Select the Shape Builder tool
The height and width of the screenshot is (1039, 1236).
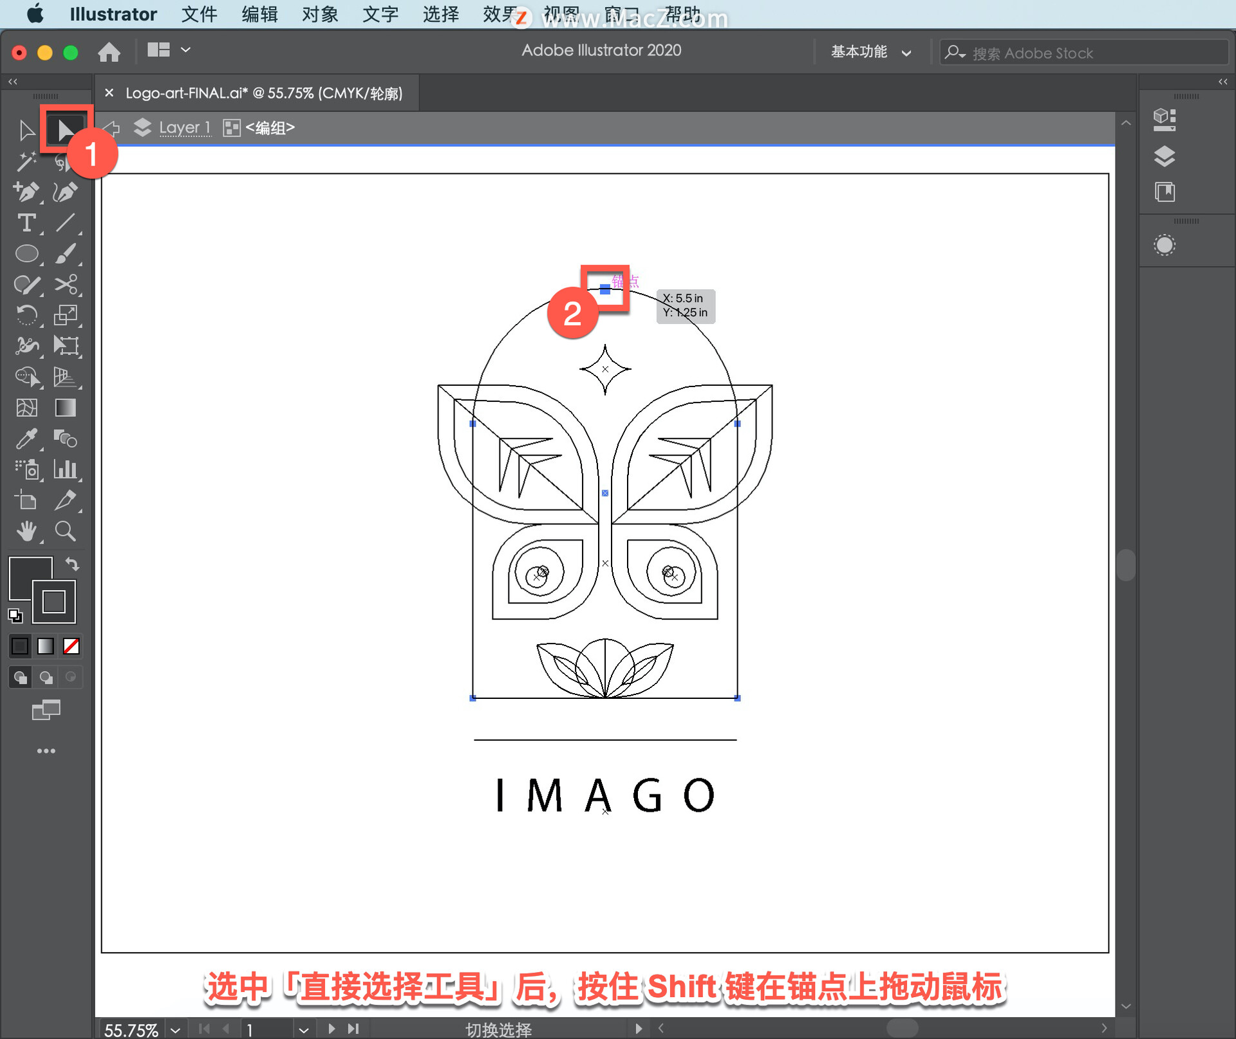point(26,376)
